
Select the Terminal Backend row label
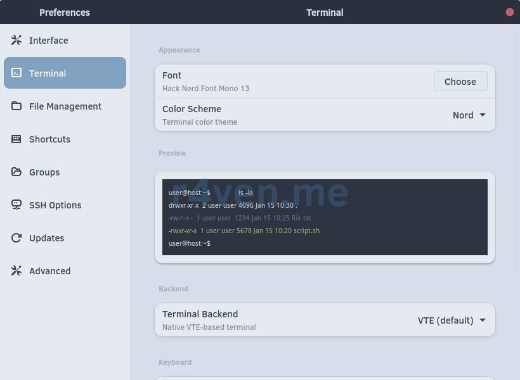(x=200, y=314)
